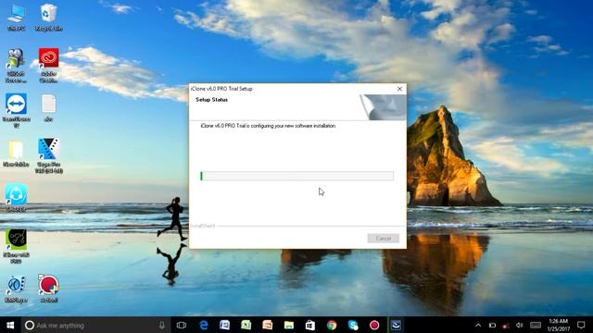
Task: Select the KMPlayer desktop shortcut
Action: [x=16, y=289]
